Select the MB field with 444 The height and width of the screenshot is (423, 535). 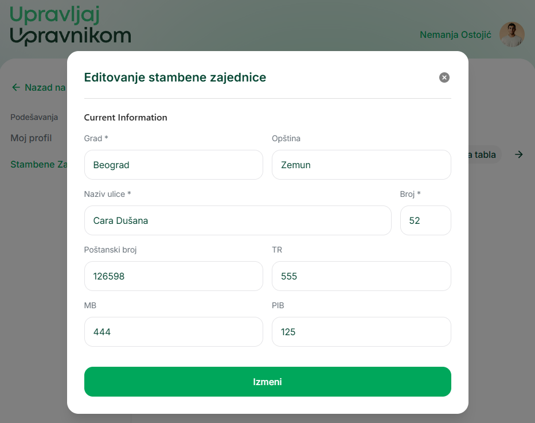tap(173, 332)
